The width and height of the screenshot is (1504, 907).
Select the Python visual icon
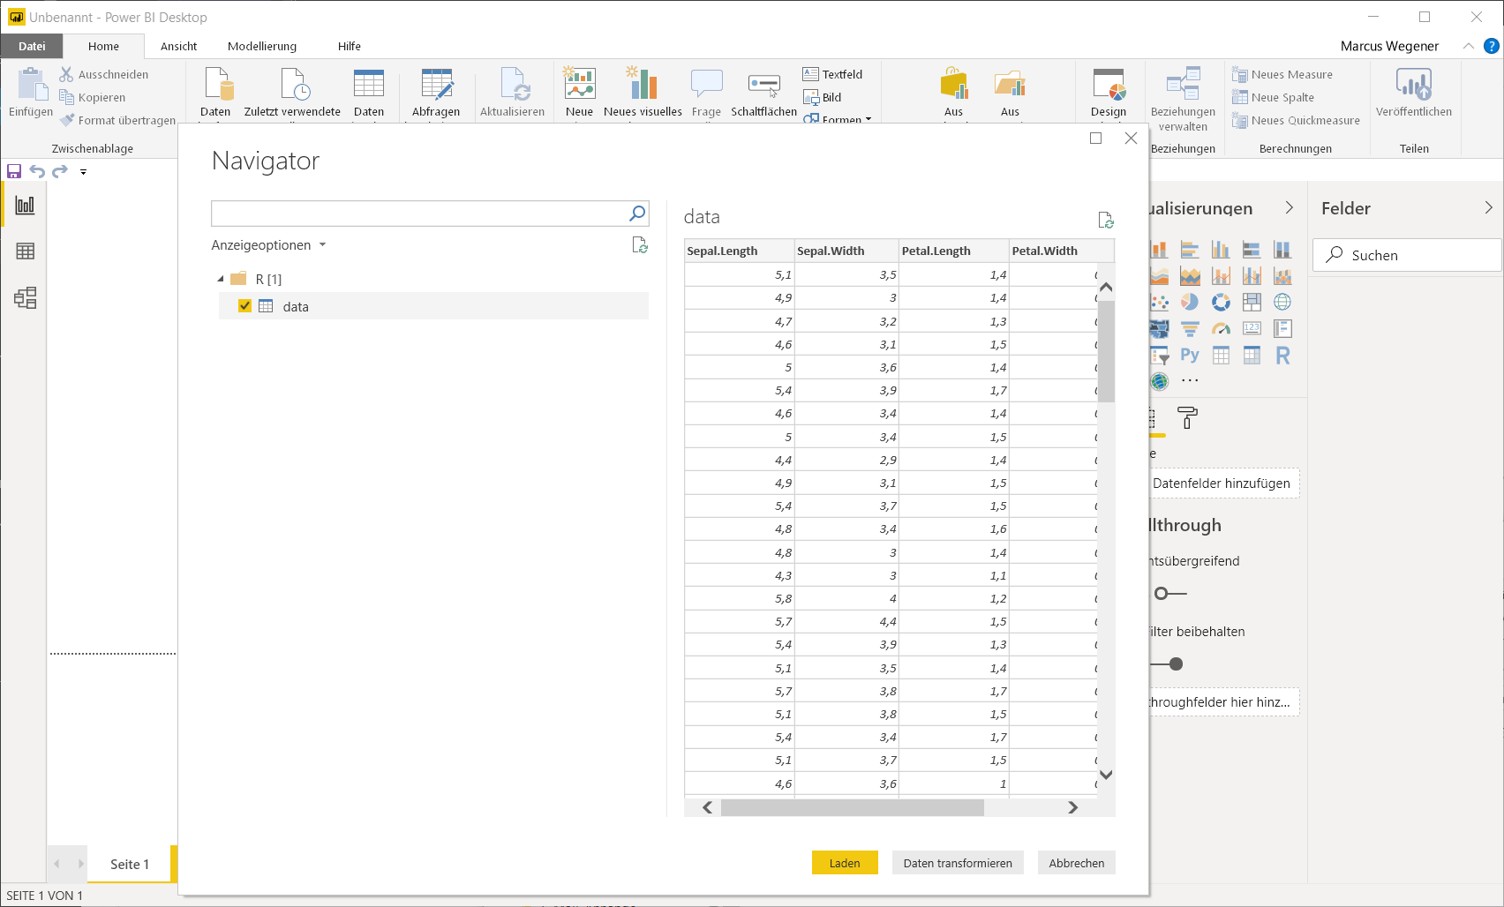coord(1190,356)
